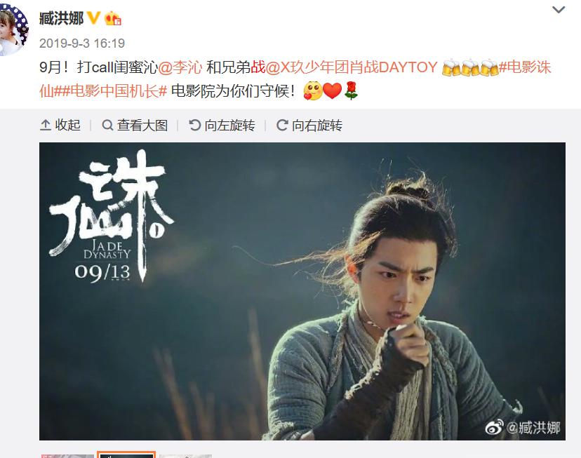The width and height of the screenshot is (581, 458).
Task: Open @X玖少年团肖战DAYTOY mention link
Action: 352,67
